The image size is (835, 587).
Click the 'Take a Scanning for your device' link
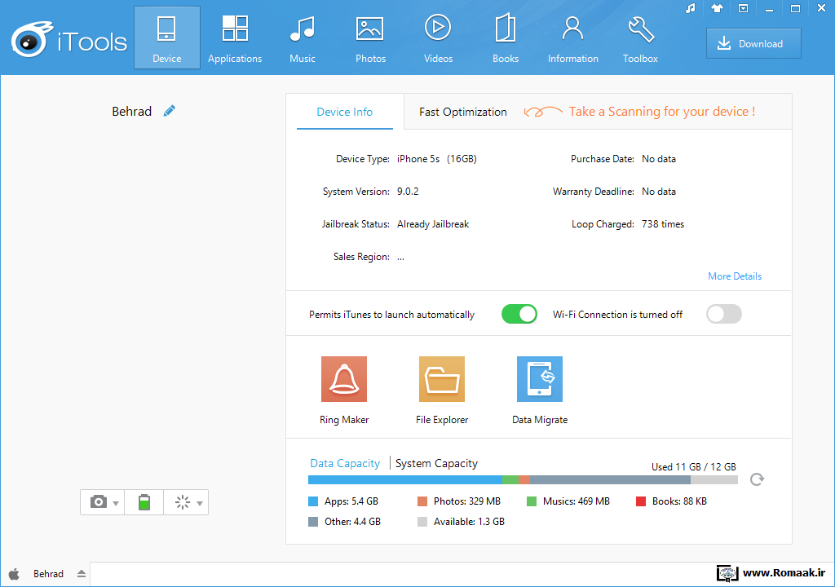point(662,112)
